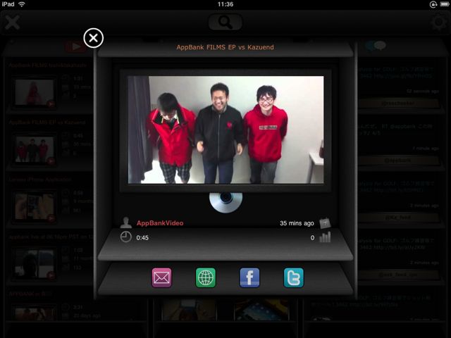This screenshot has width=451, height=338.
Task: Share the video by email
Action: [161, 277]
